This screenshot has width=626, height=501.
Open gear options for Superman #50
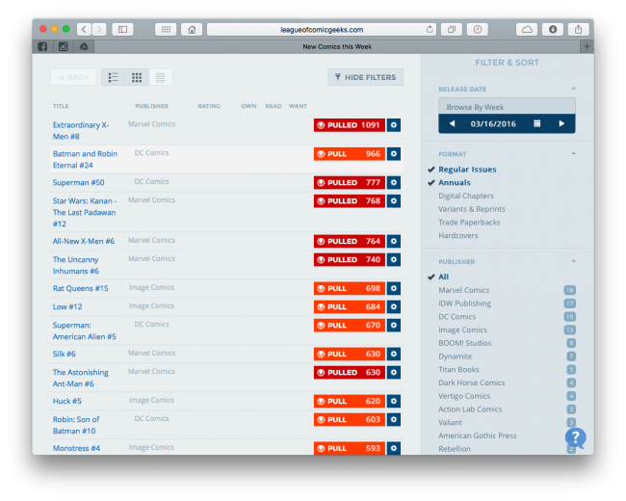394,183
